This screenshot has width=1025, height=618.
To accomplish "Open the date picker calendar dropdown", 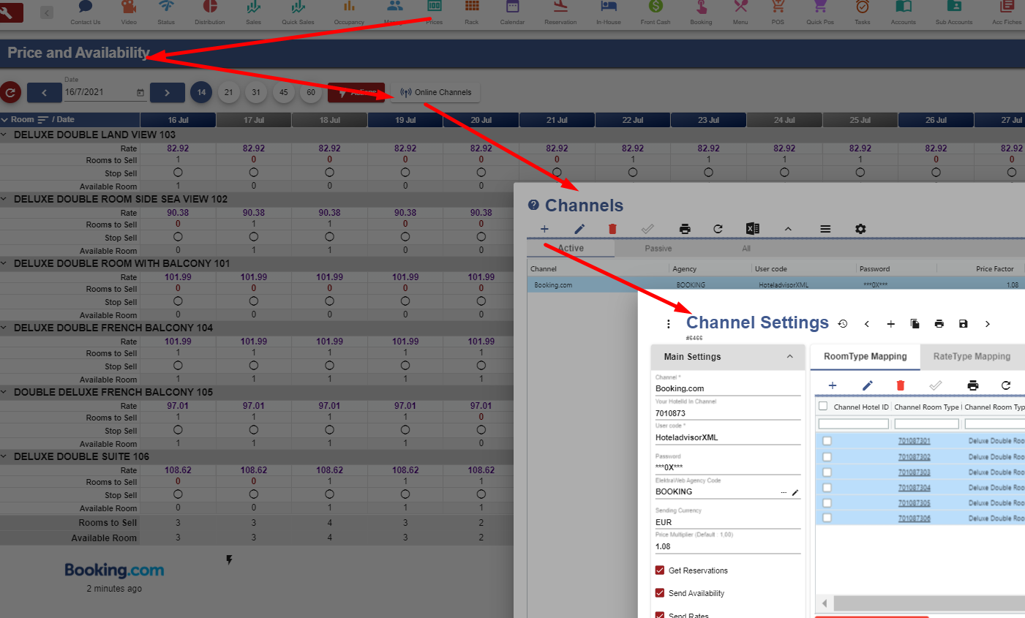I will 140,93.
